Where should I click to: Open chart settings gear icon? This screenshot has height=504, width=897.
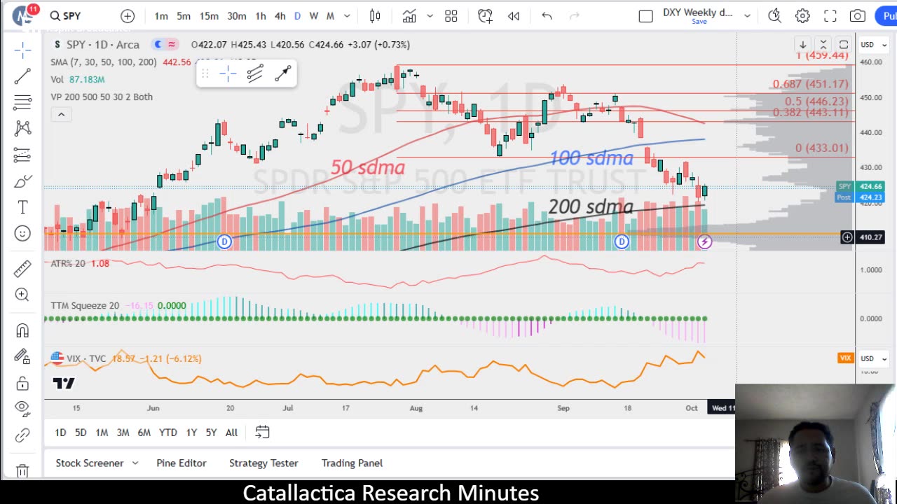802,15
